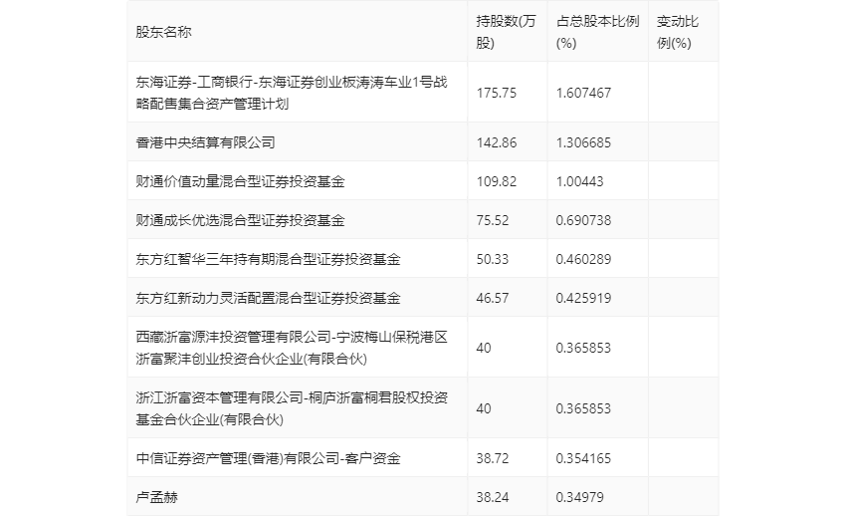
Task: Click the 持股数(万股) column header
Action: (506, 32)
